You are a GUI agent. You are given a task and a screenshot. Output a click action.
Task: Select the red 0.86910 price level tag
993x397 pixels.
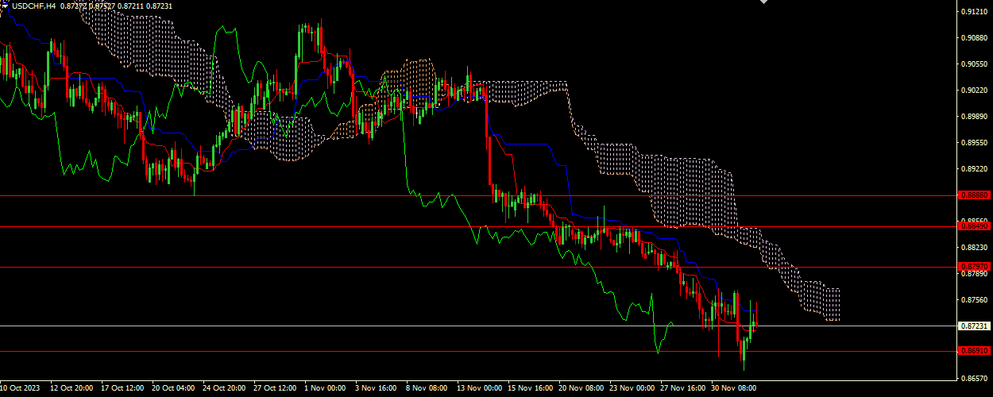tap(974, 351)
